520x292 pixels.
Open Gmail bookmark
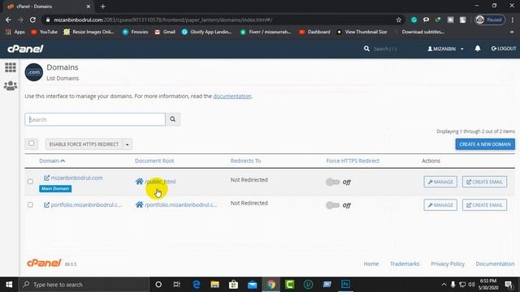click(165, 32)
